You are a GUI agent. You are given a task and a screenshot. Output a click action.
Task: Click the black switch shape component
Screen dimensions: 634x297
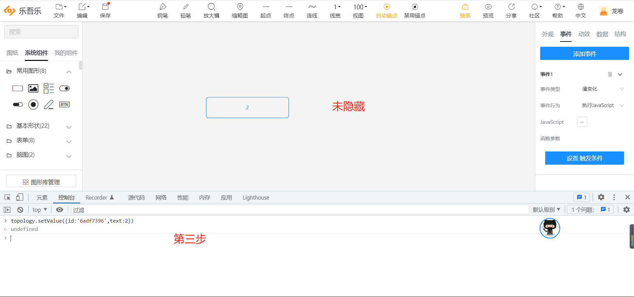tap(18, 104)
